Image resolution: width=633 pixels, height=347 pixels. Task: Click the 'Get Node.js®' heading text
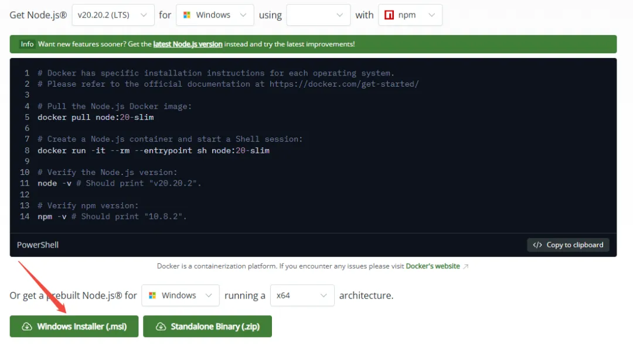coord(38,15)
